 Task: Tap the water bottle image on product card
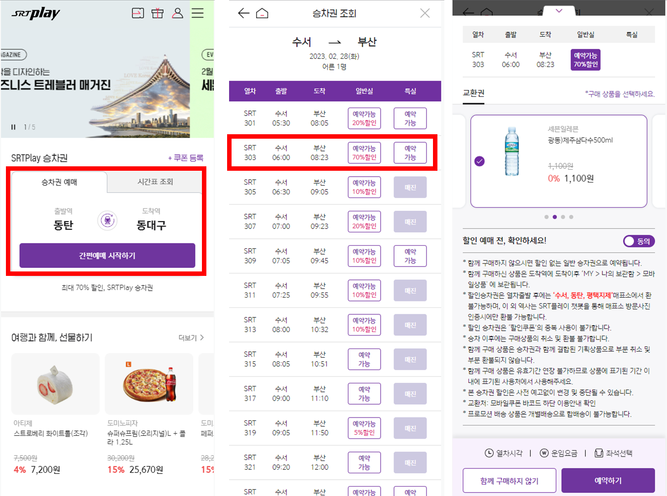pos(512,152)
